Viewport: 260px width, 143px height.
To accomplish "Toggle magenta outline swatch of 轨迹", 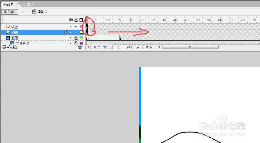I will 81,26.
